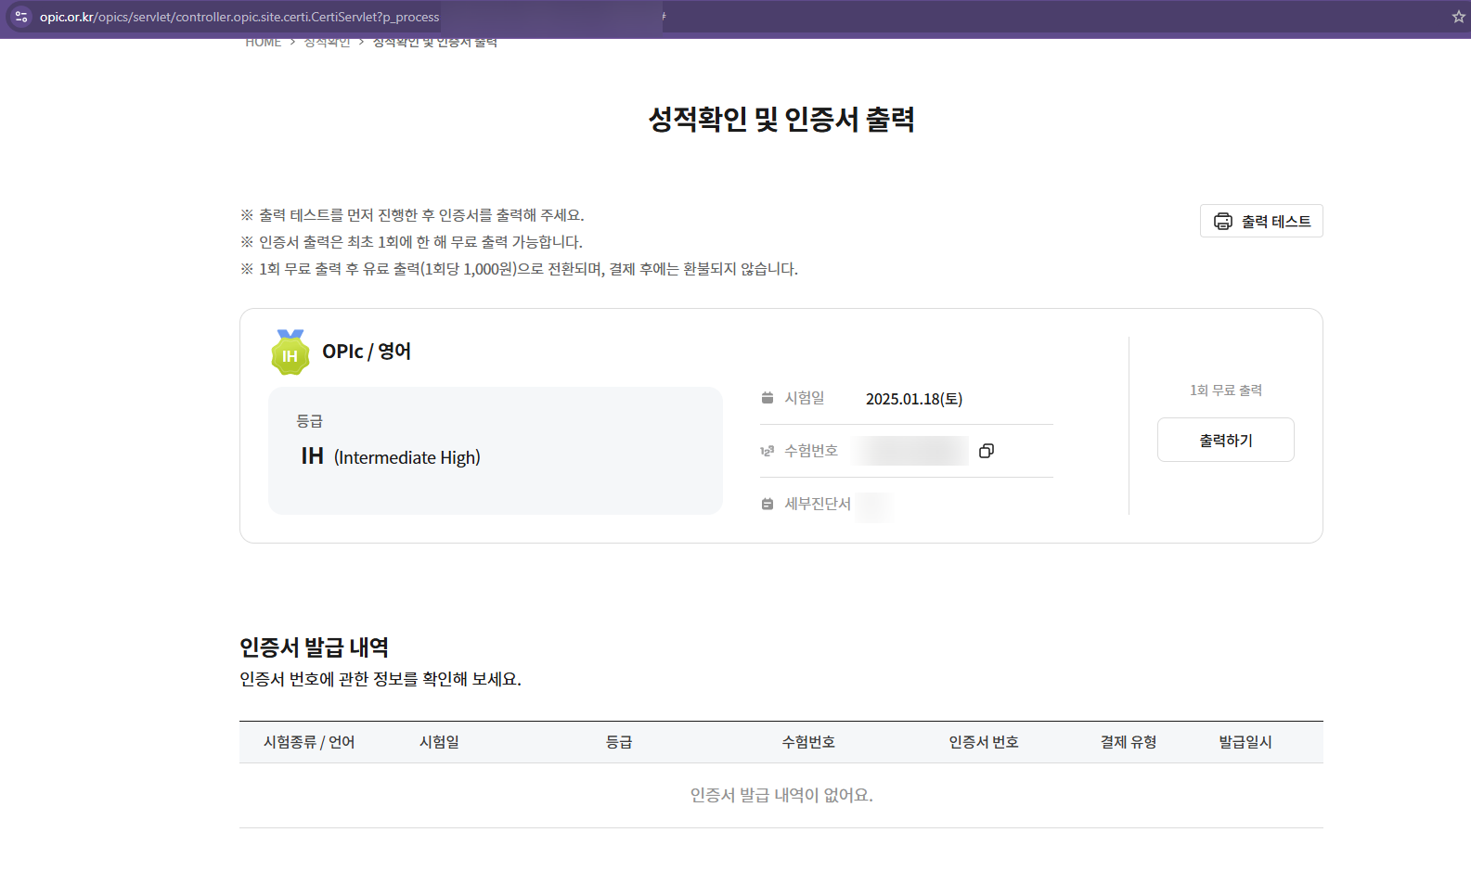Click the 출력 테스트 button
The image size is (1471, 871).
tap(1261, 221)
